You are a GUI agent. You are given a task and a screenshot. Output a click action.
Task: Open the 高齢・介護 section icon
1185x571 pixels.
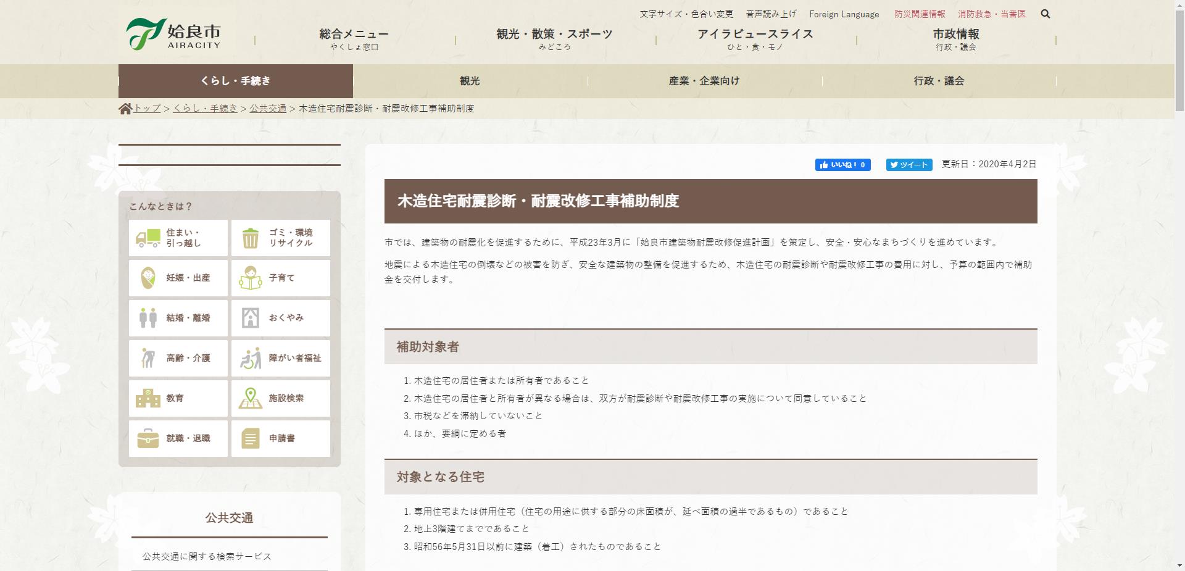(x=146, y=358)
